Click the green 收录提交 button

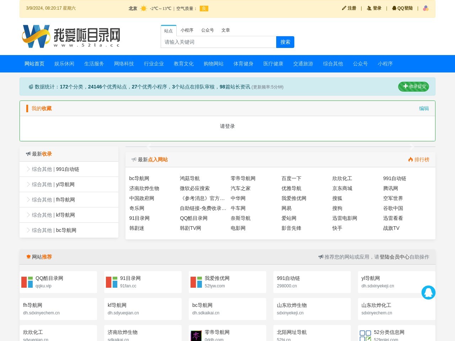click(x=413, y=86)
